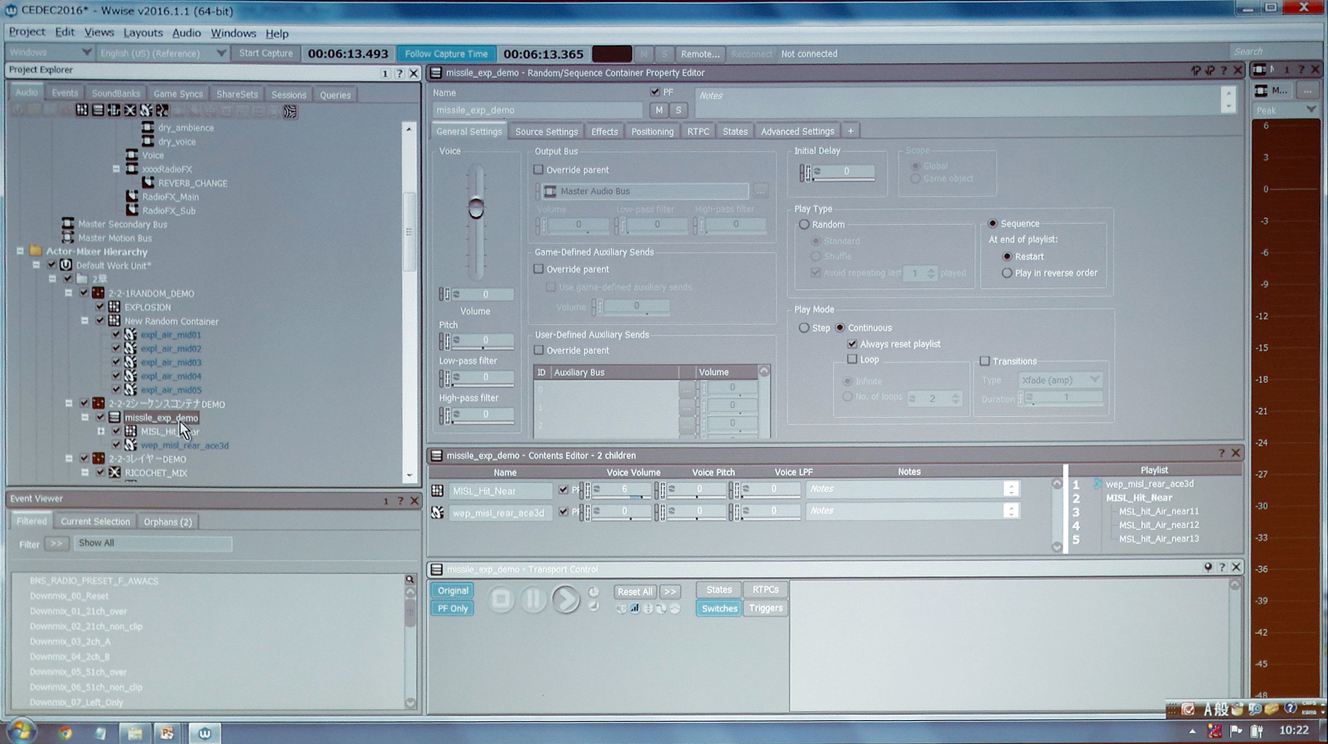
Task: Enable the Loop checkbox
Action: coord(852,359)
